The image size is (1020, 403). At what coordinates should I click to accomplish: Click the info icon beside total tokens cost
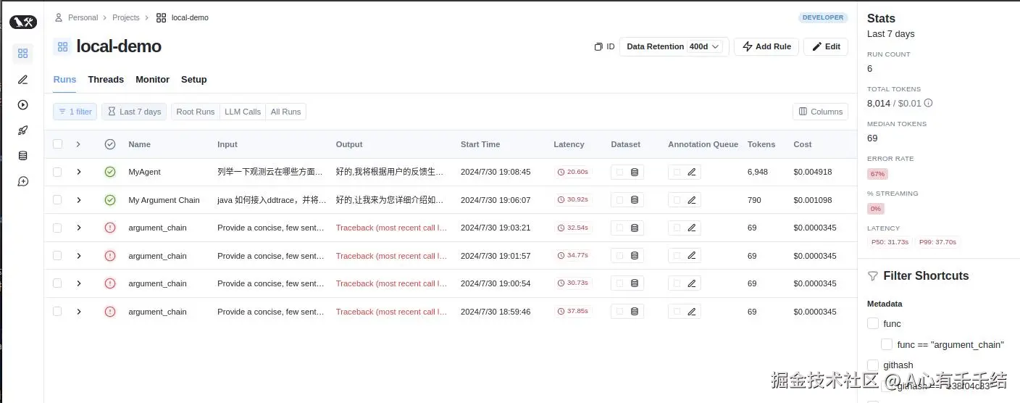928,103
